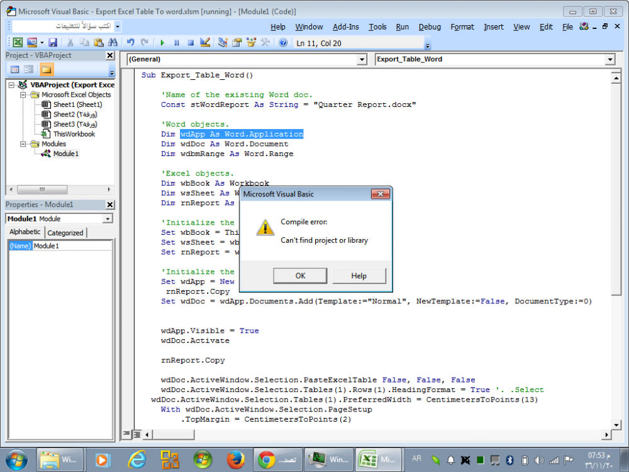Open the Help menu
Image resolution: width=629 pixels, height=472 pixels.
[278, 27]
